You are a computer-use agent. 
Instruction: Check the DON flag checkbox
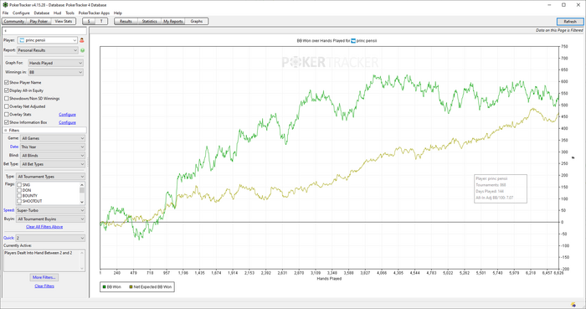coord(19,190)
